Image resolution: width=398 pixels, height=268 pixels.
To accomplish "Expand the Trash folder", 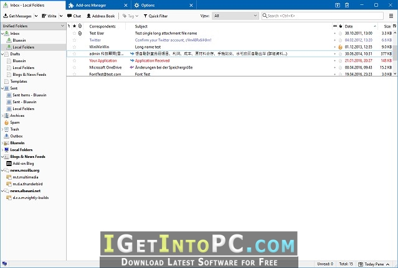I will pyautogui.click(x=2, y=129).
